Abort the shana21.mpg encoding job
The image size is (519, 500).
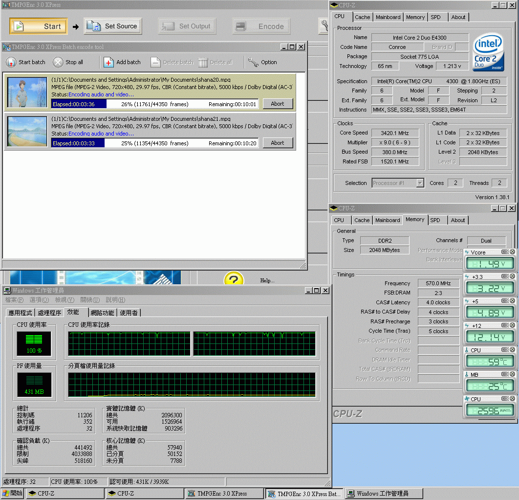point(278,143)
